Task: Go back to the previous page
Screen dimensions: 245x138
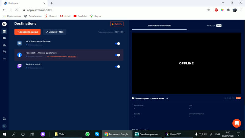Action: [4, 10]
